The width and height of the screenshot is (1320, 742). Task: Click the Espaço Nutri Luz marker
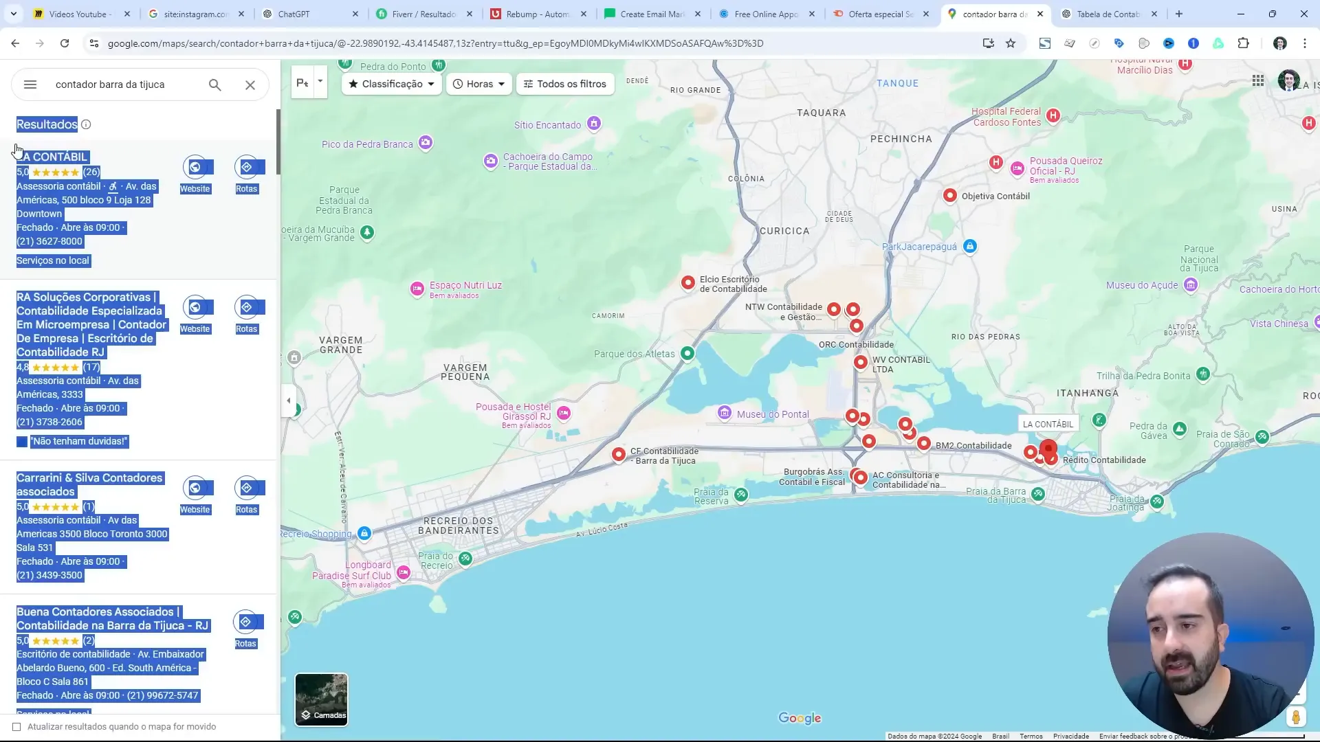tap(417, 289)
